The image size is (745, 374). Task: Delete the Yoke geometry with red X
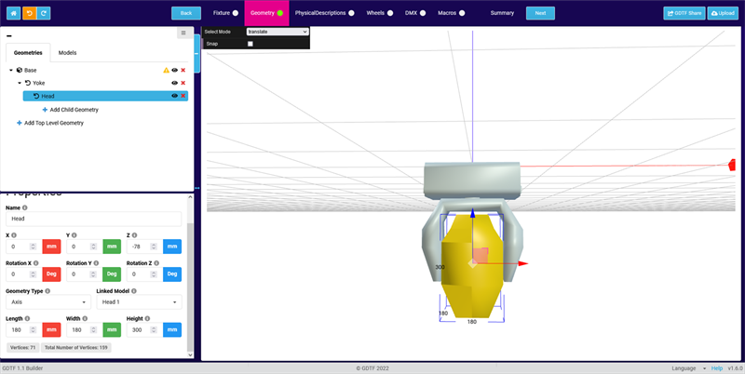(x=183, y=83)
